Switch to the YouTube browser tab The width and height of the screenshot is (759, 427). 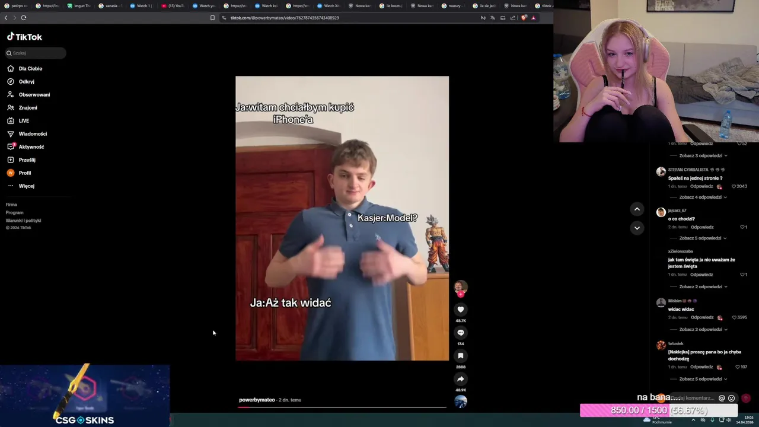tap(173, 6)
